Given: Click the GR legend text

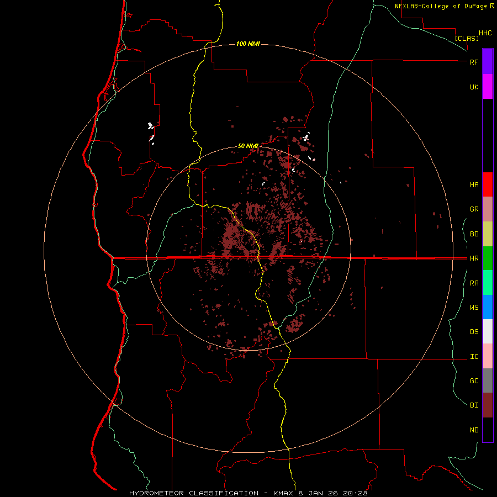Looking at the screenshot, I should click(x=474, y=209).
